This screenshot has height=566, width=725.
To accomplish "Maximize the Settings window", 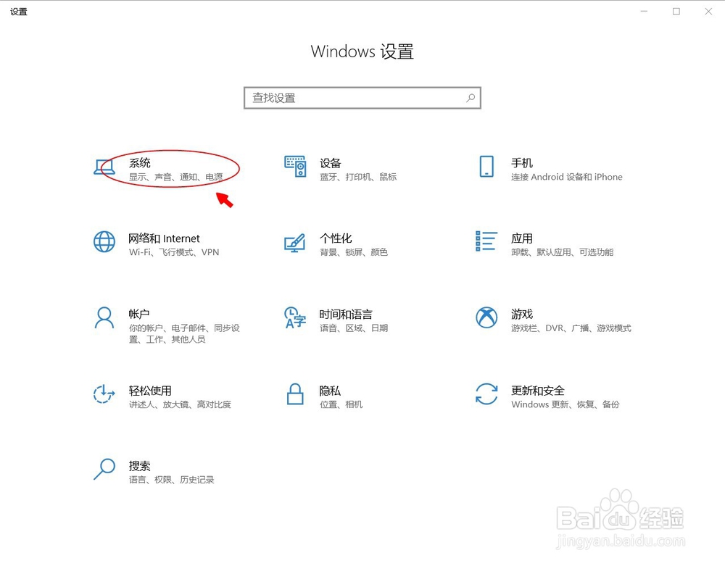I will click(x=676, y=12).
